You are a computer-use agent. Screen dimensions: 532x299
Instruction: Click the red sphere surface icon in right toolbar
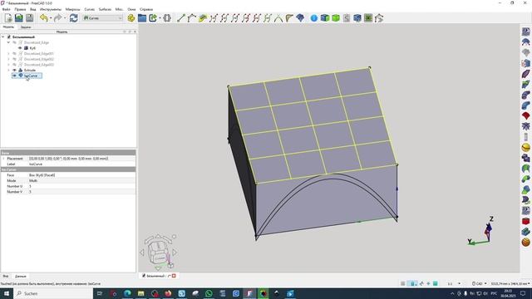coord(525,116)
